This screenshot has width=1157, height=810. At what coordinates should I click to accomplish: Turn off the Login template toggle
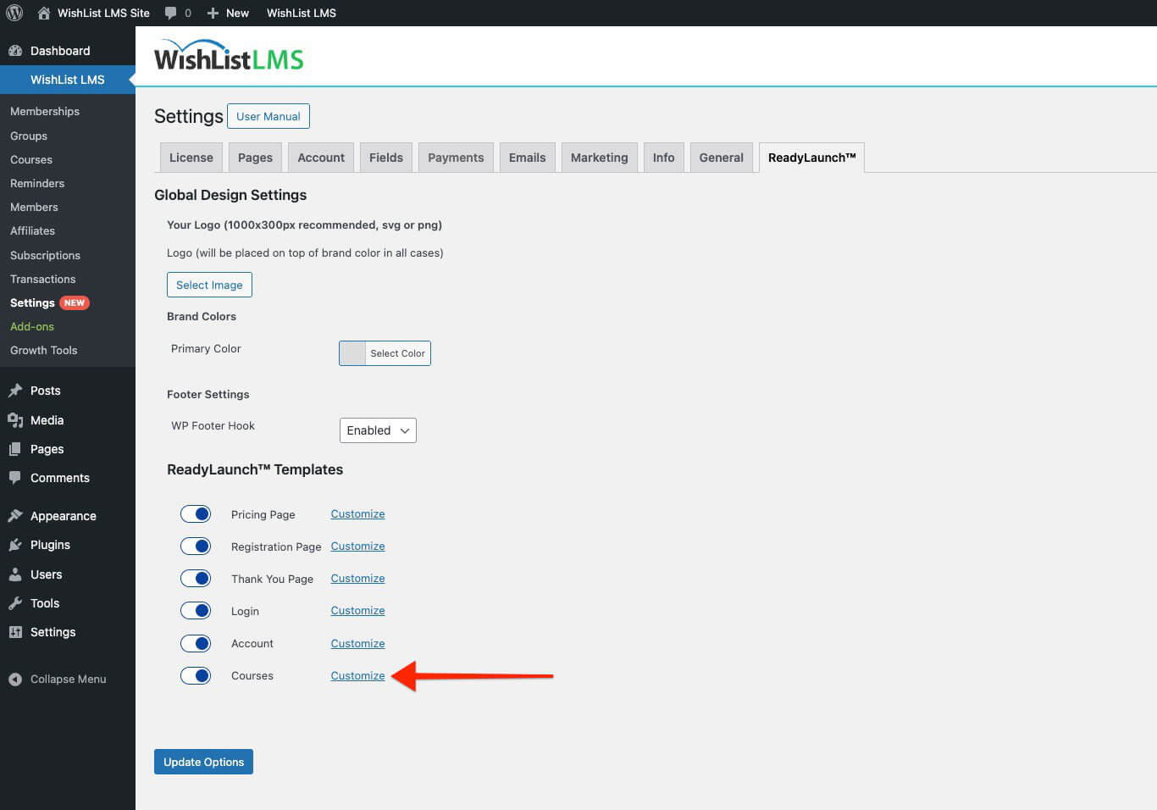point(196,610)
